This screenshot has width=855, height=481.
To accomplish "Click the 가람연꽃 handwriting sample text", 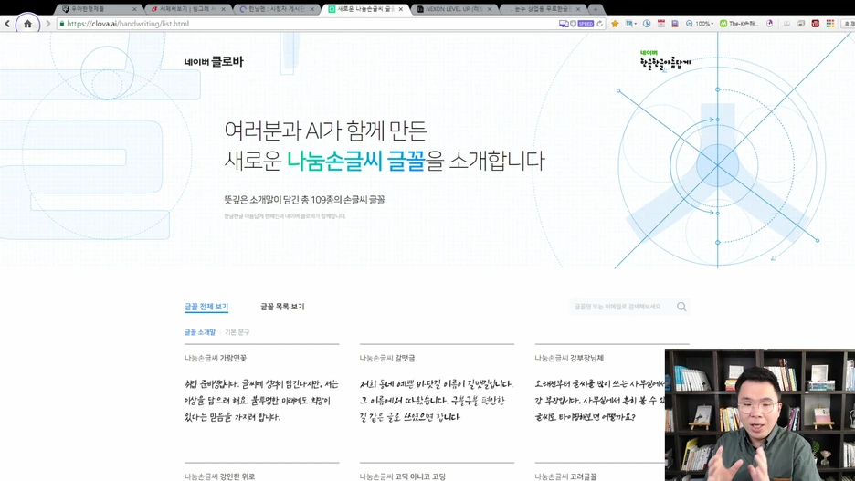I will pyautogui.click(x=262, y=401).
